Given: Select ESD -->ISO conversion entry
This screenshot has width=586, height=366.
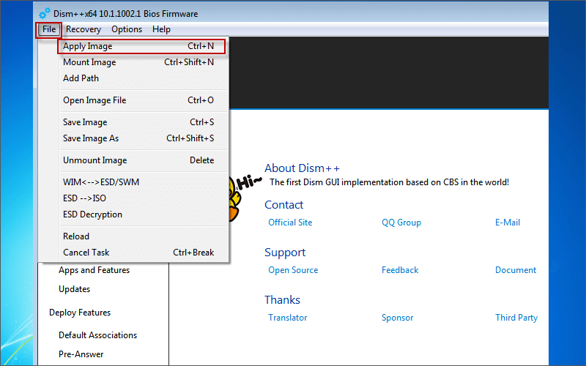Looking at the screenshot, I should (x=143, y=198).
